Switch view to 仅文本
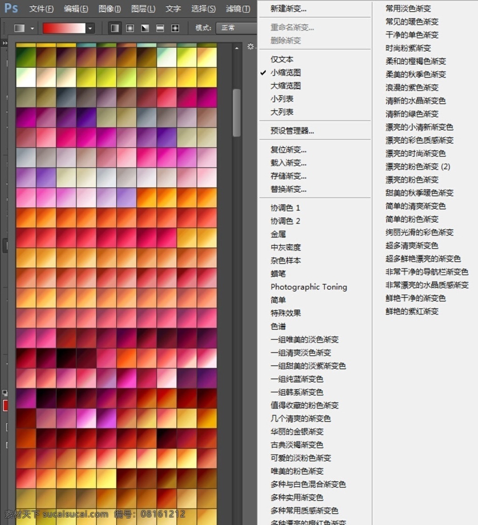478x525 pixels. 282,59
